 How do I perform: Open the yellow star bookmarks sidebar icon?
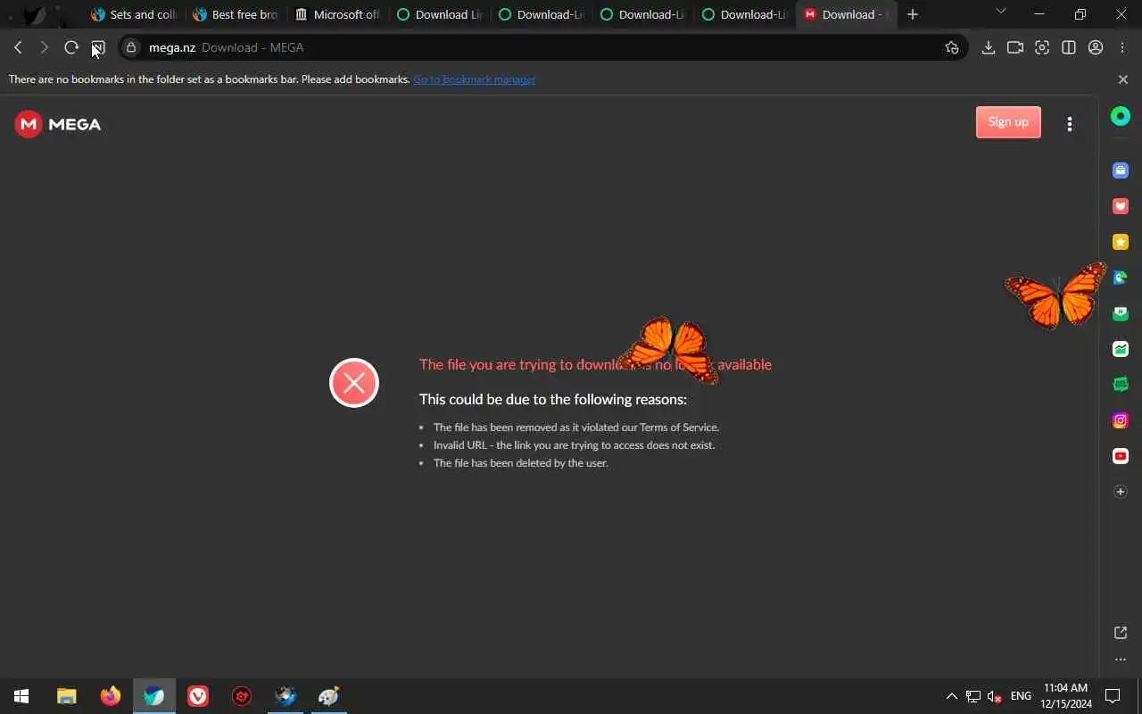(x=1121, y=242)
